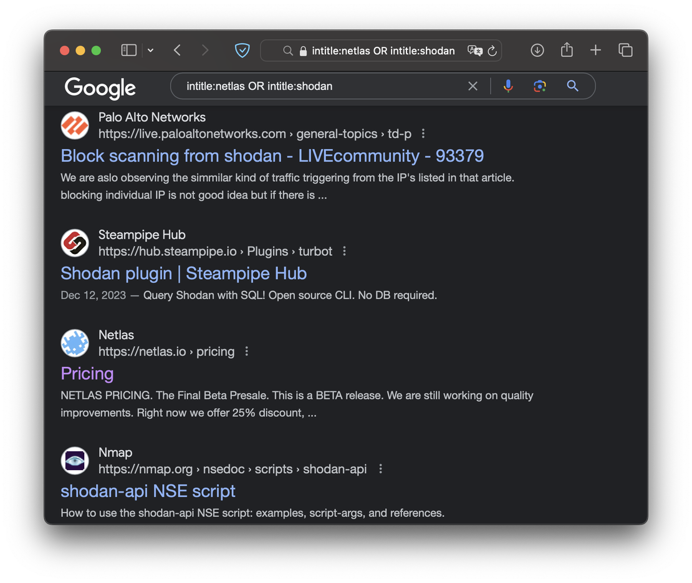Screen dimensions: 692x583
Task: Click the translate page icon
Action: (x=474, y=51)
